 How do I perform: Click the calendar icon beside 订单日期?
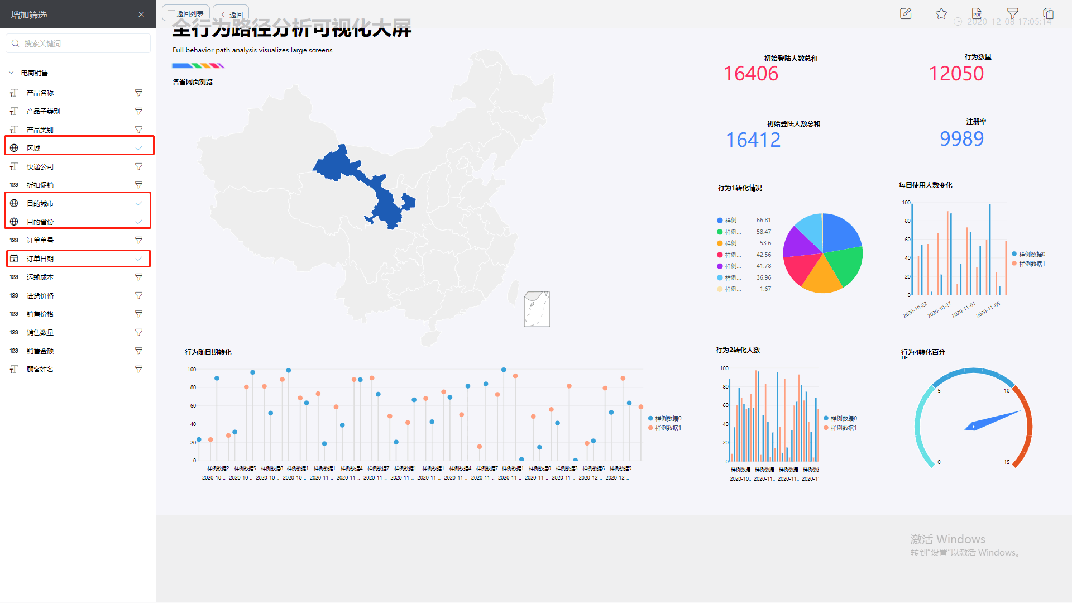(x=14, y=259)
